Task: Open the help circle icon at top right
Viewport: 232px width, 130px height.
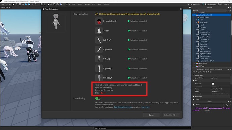Action: coord(219,4)
